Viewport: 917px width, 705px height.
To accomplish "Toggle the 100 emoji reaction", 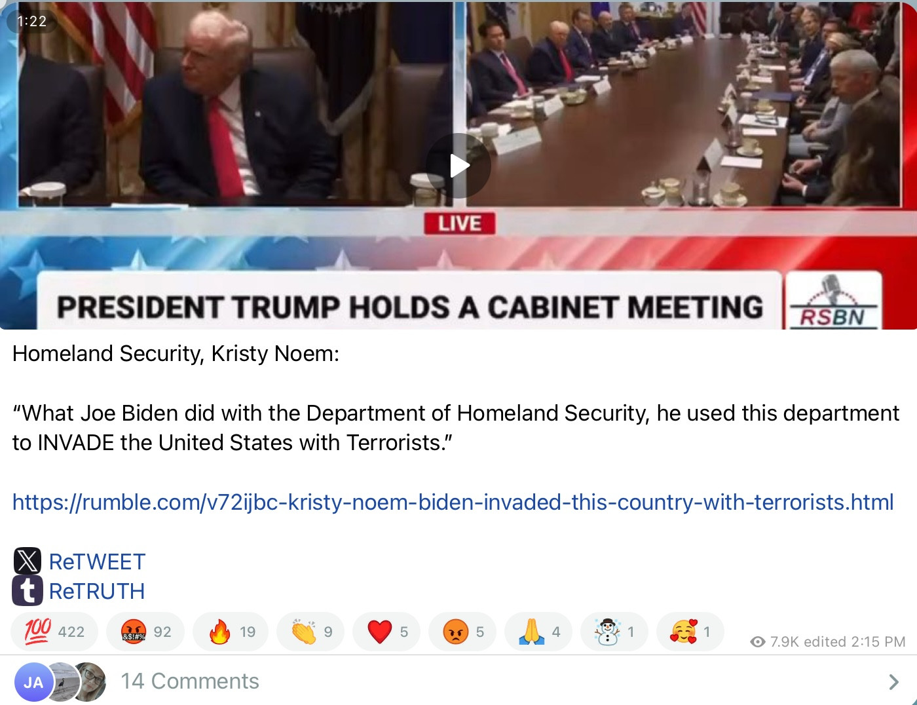I will pos(54,632).
